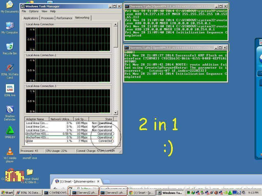Open SMADAV antivirus icon
This screenshot has height=196, width=262.
tap(10, 132)
